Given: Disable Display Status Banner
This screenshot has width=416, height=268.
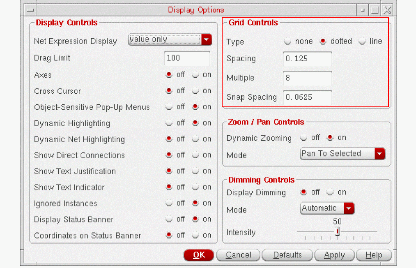Looking at the screenshot, I should tap(169, 219).
